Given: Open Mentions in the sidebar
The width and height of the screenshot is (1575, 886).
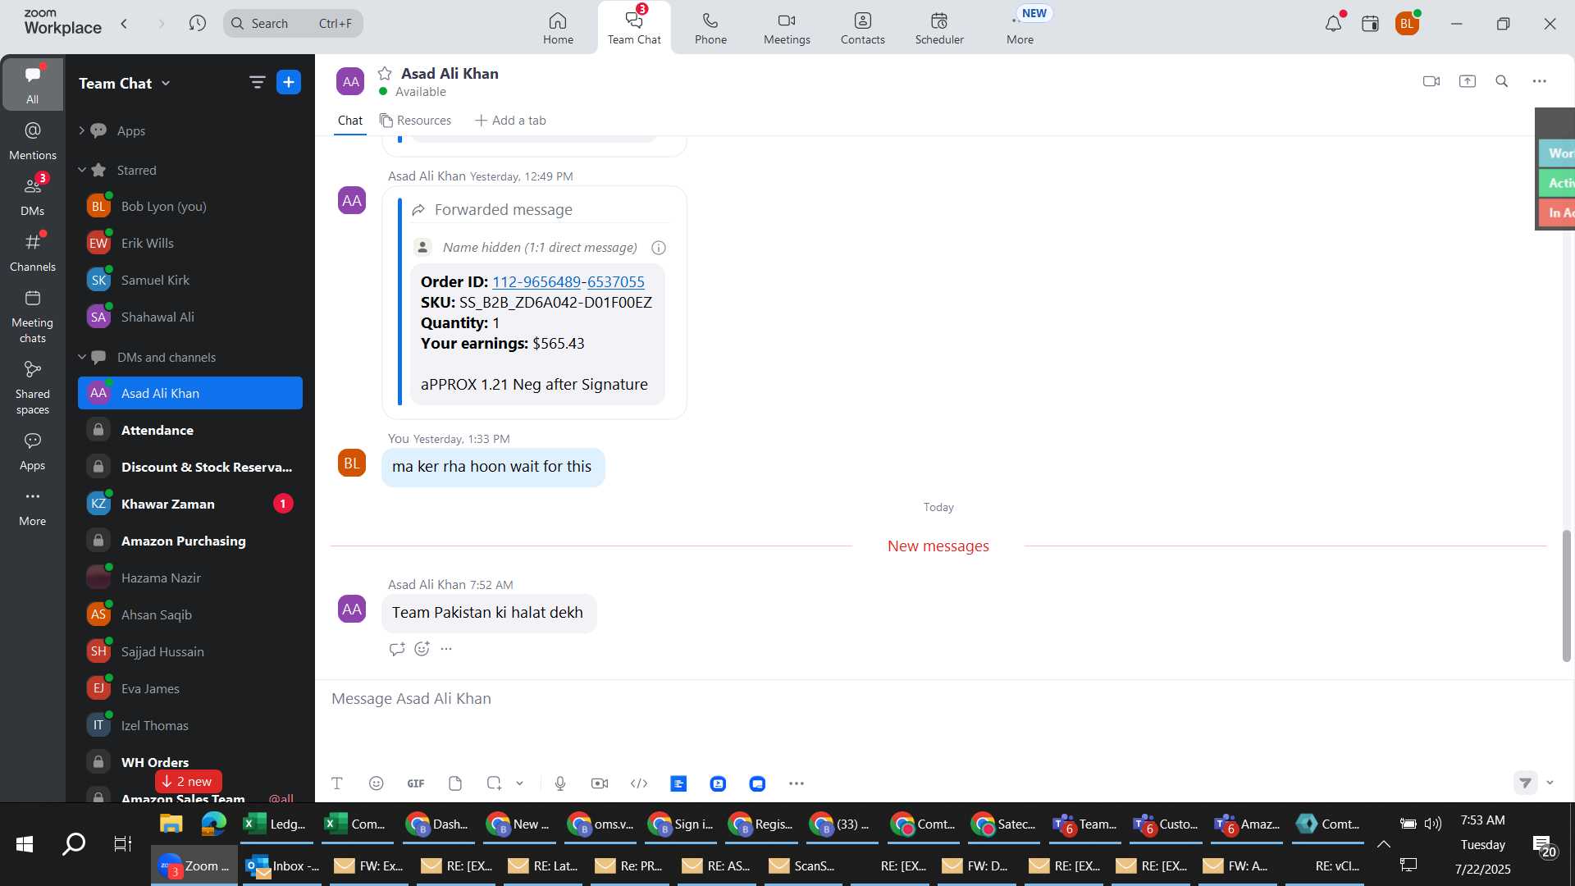Looking at the screenshot, I should [x=33, y=140].
